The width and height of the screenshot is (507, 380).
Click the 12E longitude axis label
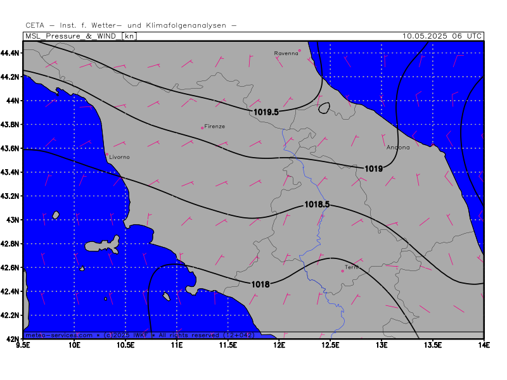pyautogui.click(x=279, y=345)
